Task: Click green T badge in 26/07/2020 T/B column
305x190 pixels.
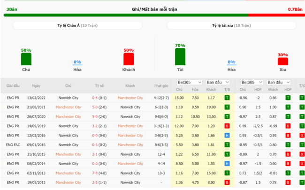Action: pyautogui.click(x=227, y=117)
